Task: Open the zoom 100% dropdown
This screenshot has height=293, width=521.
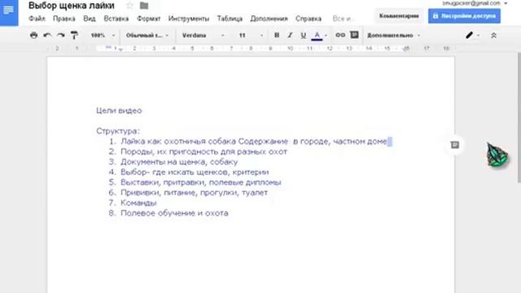Action: pyautogui.click(x=103, y=35)
